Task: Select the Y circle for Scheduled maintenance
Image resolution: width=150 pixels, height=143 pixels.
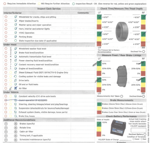Action: (6, 140)
